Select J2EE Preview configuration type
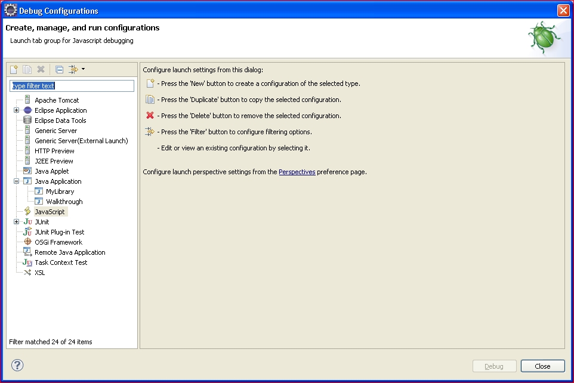The image size is (574, 383). point(54,161)
